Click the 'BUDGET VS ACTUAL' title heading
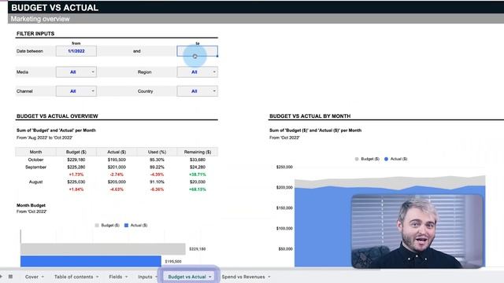 54,7
